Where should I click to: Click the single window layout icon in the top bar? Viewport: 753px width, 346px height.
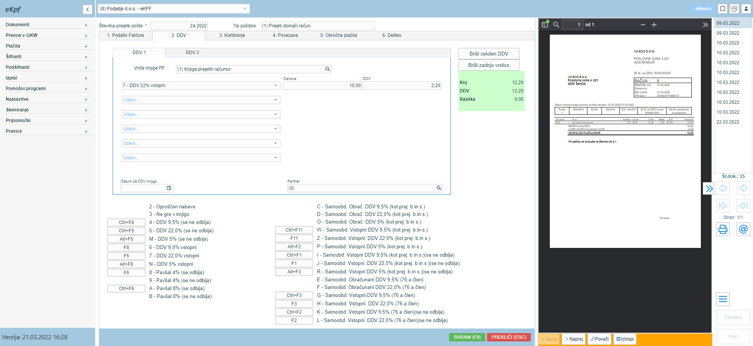click(723, 9)
